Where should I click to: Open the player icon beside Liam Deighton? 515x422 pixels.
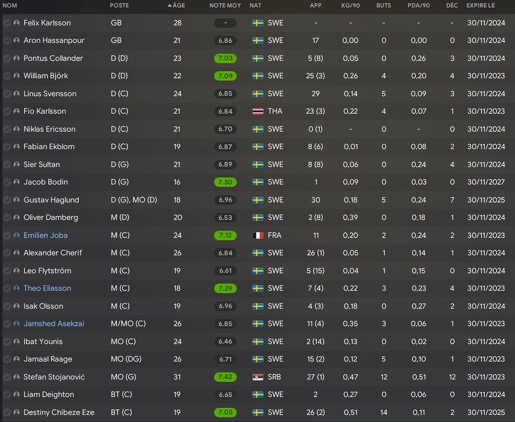click(x=16, y=394)
